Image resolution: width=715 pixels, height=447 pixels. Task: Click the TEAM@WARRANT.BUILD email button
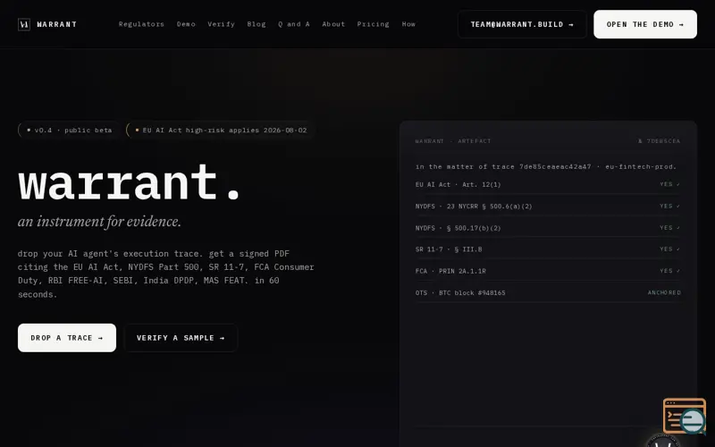click(522, 24)
